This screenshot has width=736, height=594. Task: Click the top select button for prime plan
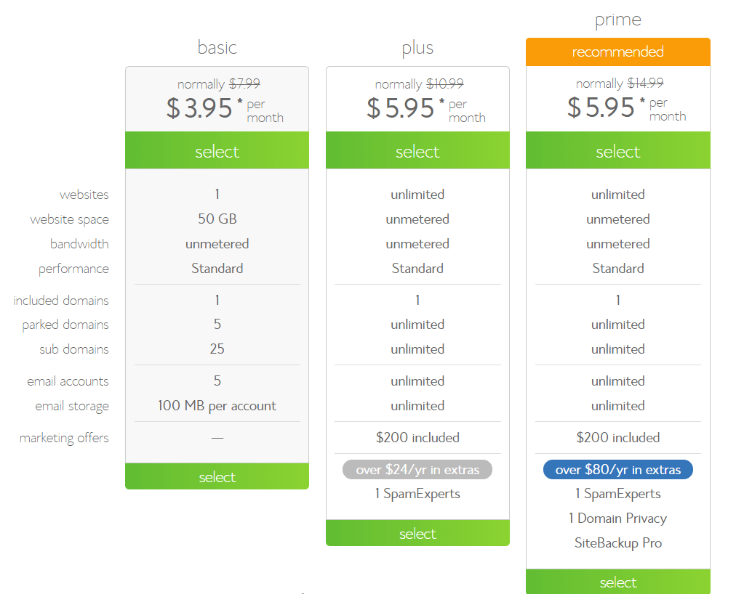[617, 150]
